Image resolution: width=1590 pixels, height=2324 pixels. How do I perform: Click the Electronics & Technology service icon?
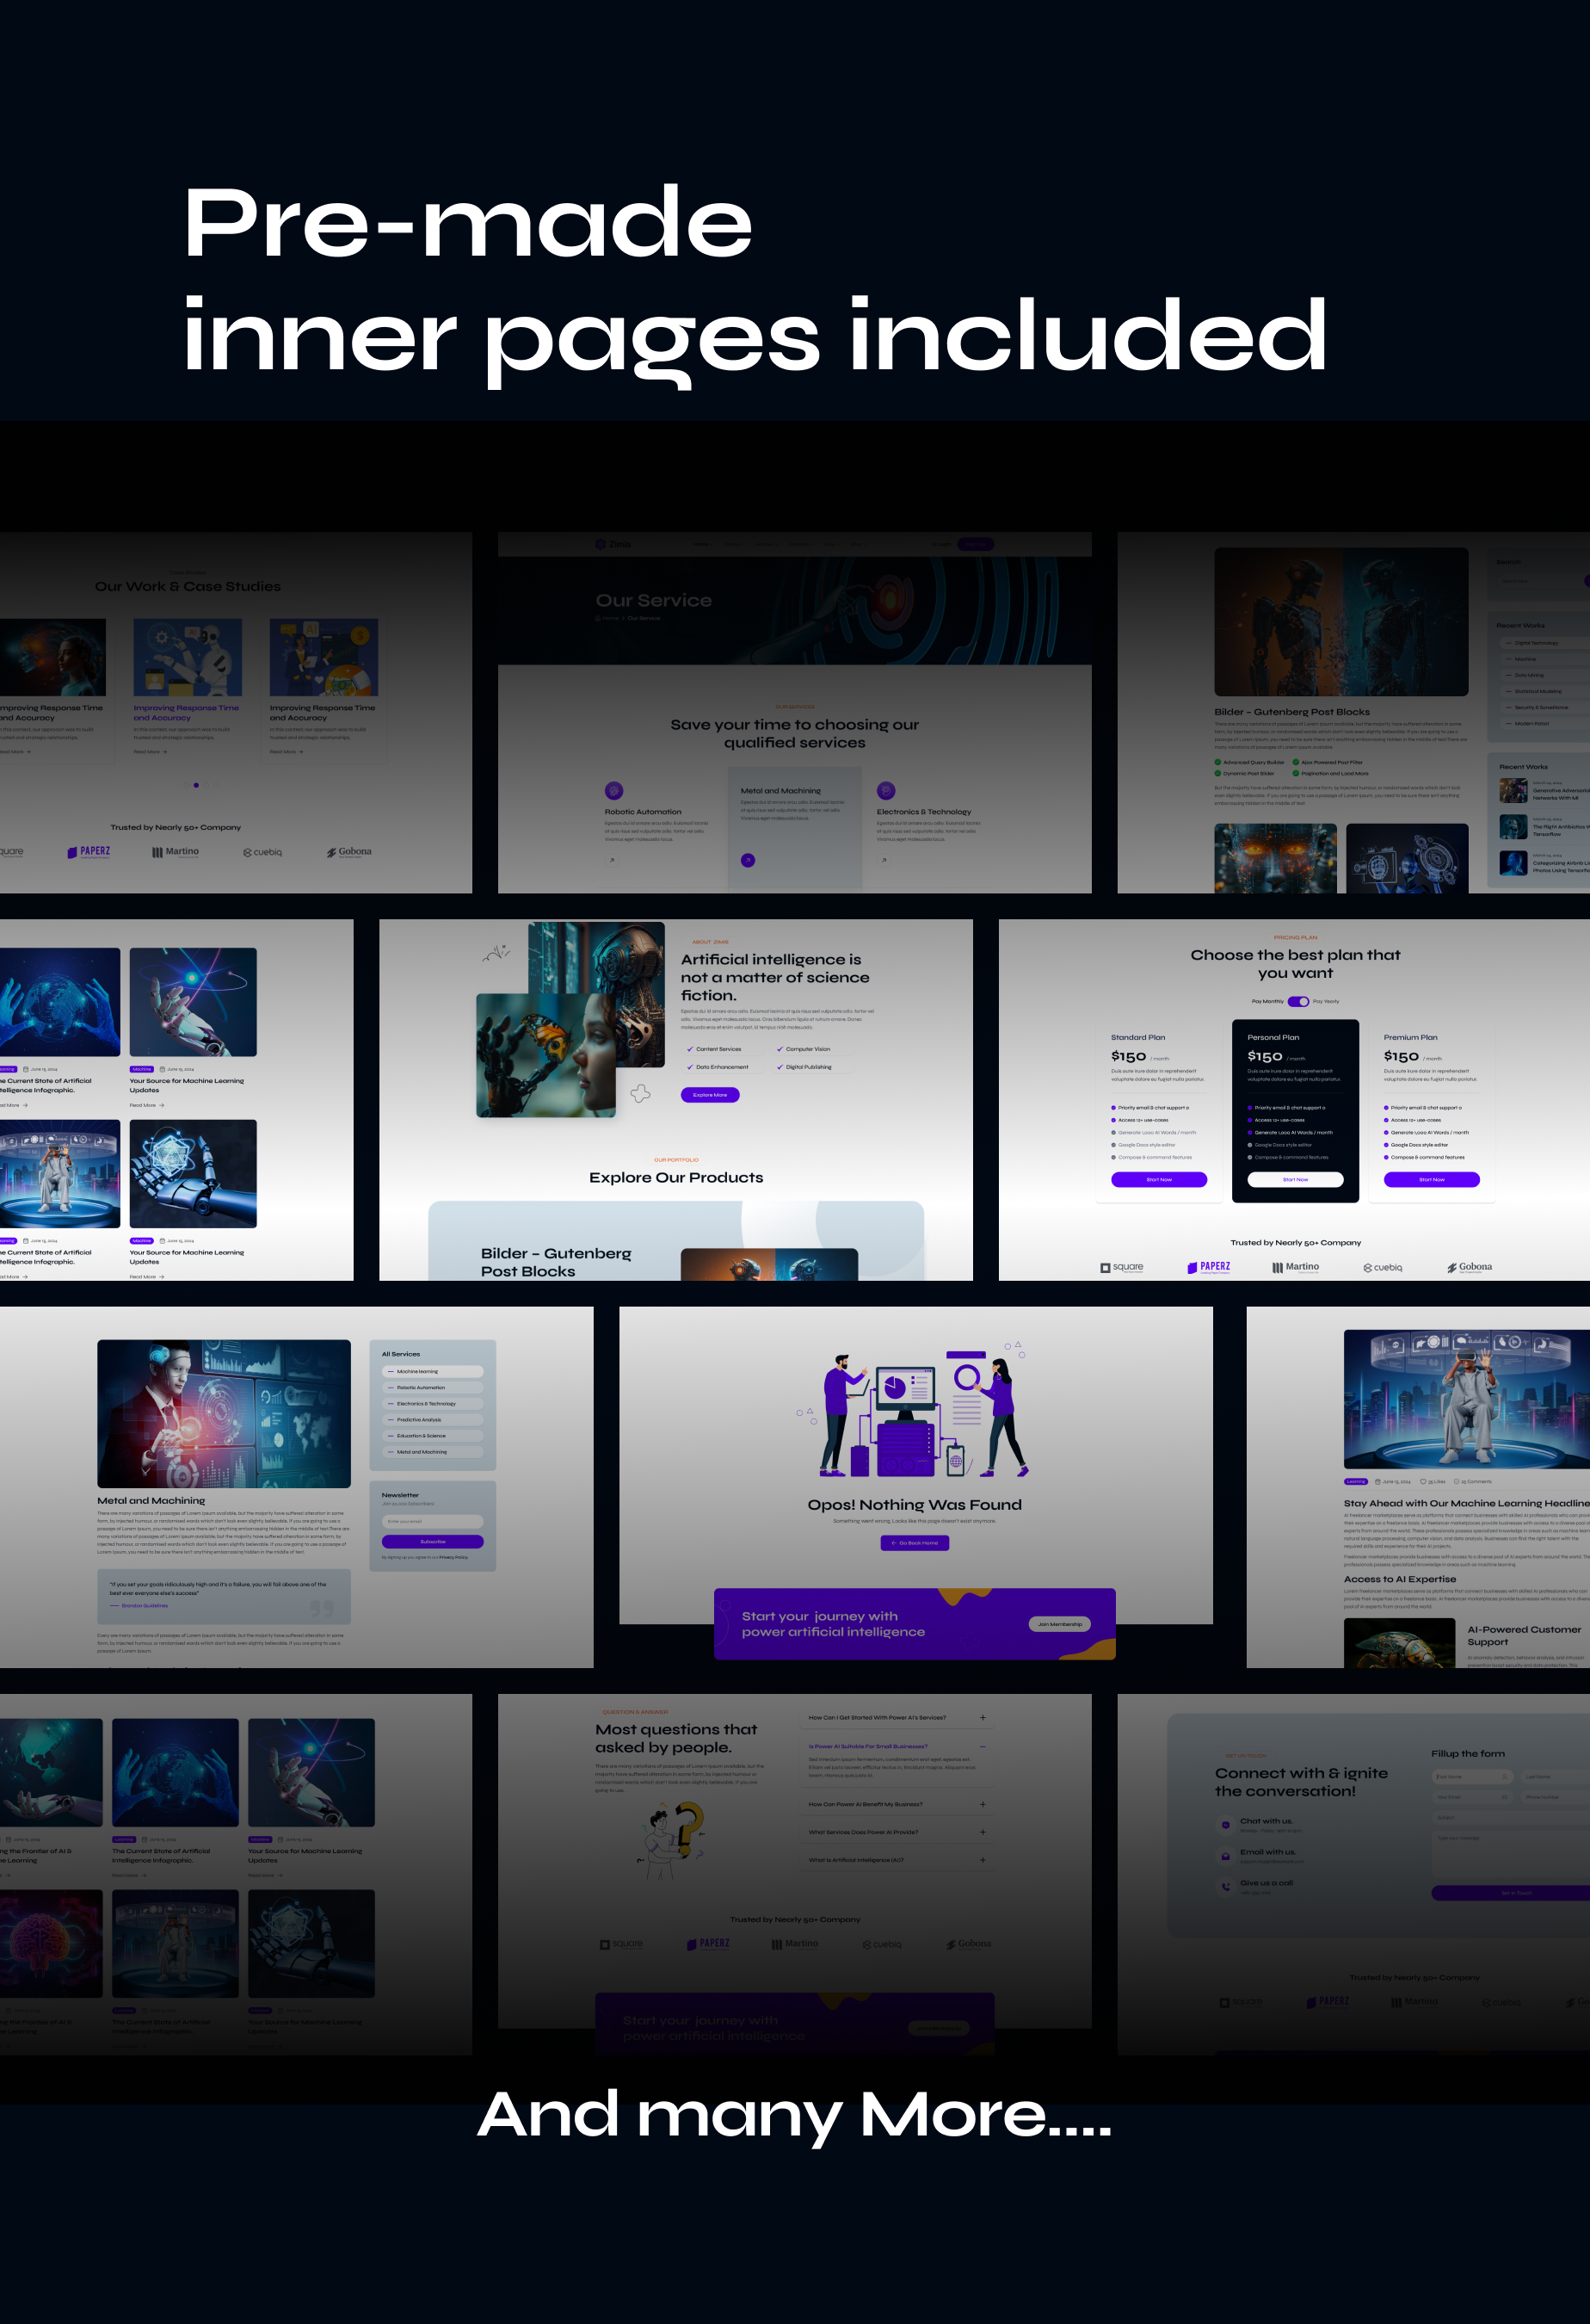coord(885,790)
